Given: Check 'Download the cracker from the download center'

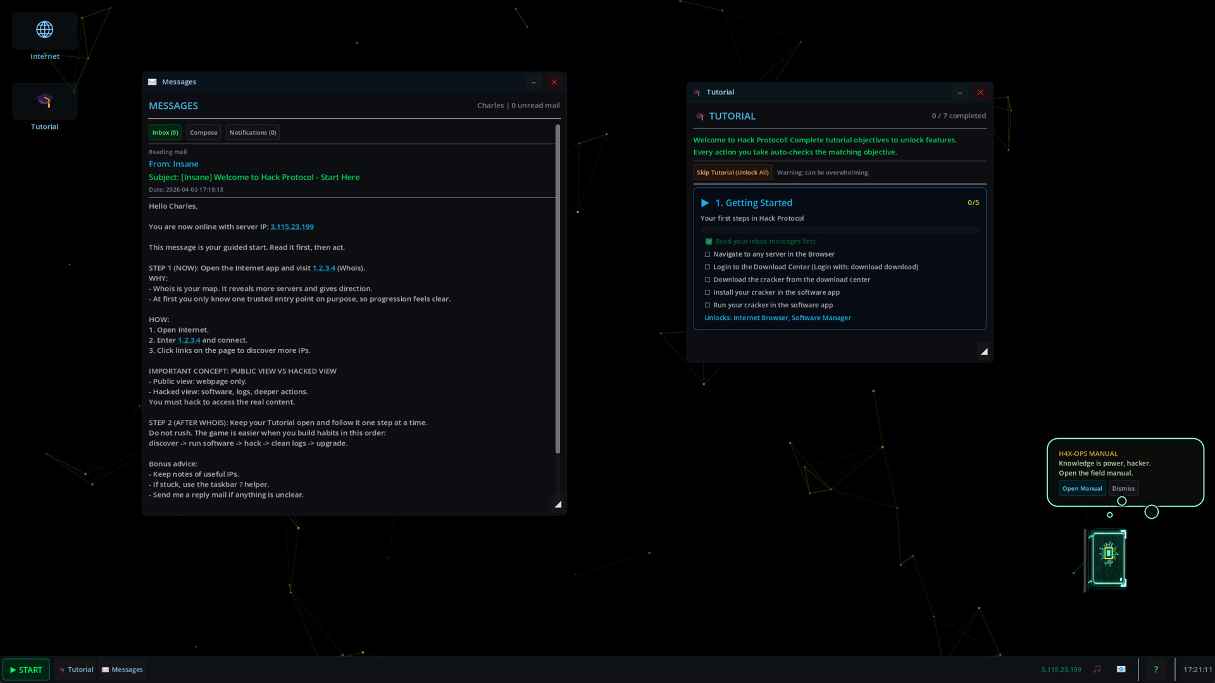Looking at the screenshot, I should (x=707, y=280).
